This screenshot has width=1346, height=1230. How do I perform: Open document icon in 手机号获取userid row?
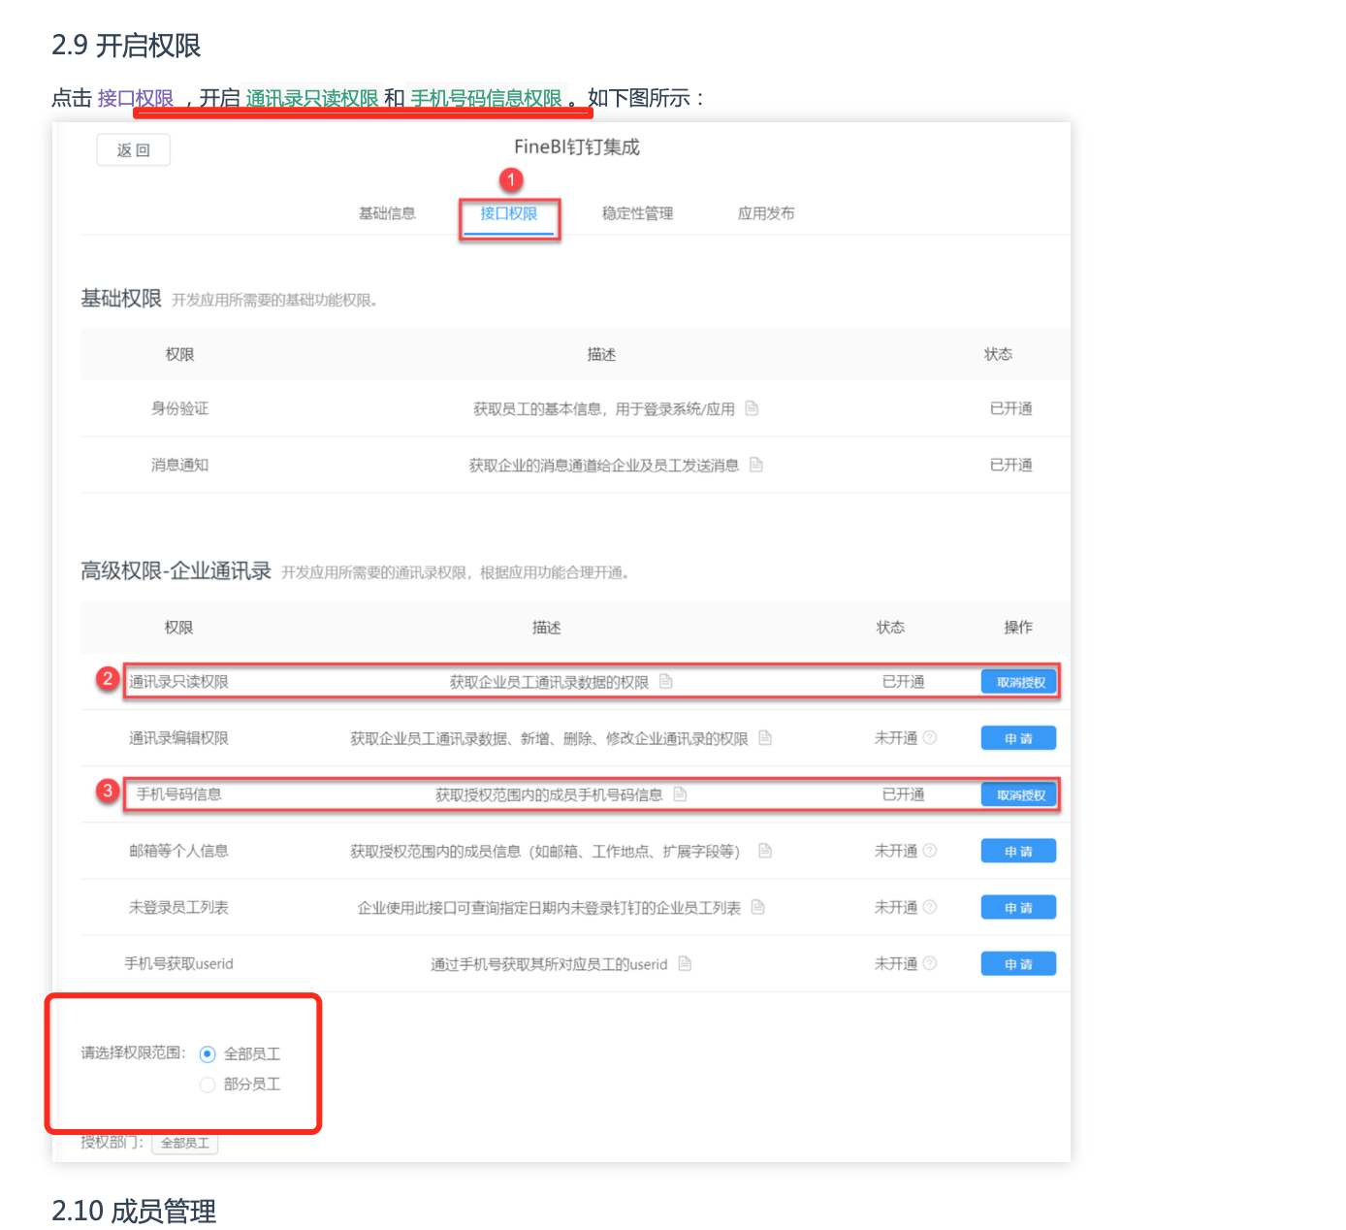[x=685, y=963]
